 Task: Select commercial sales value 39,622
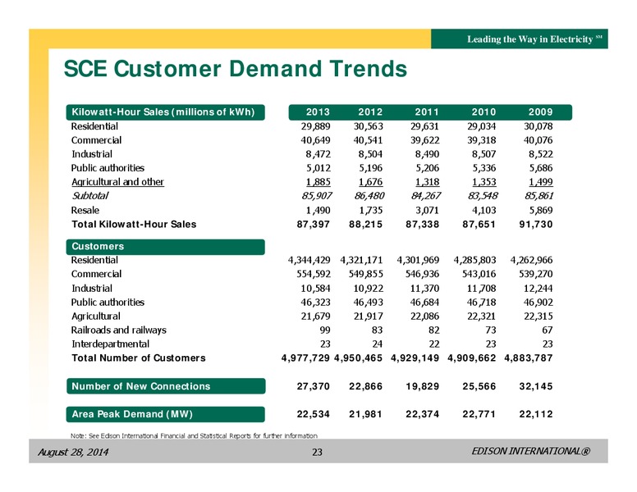[x=424, y=140]
